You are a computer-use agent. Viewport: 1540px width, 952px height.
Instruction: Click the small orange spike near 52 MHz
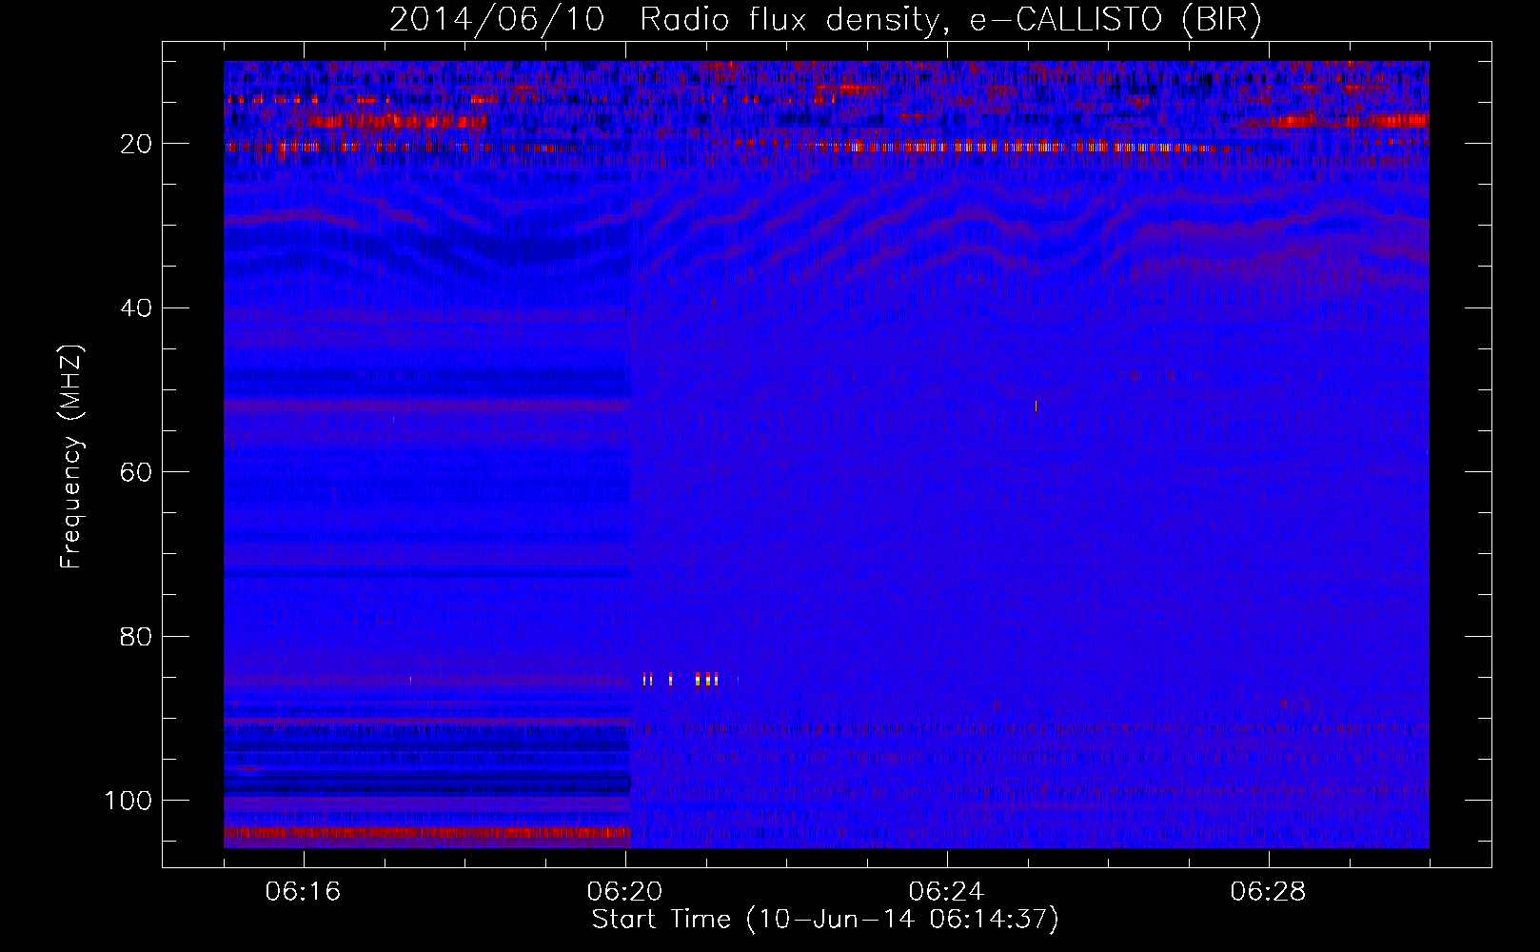click(1036, 407)
